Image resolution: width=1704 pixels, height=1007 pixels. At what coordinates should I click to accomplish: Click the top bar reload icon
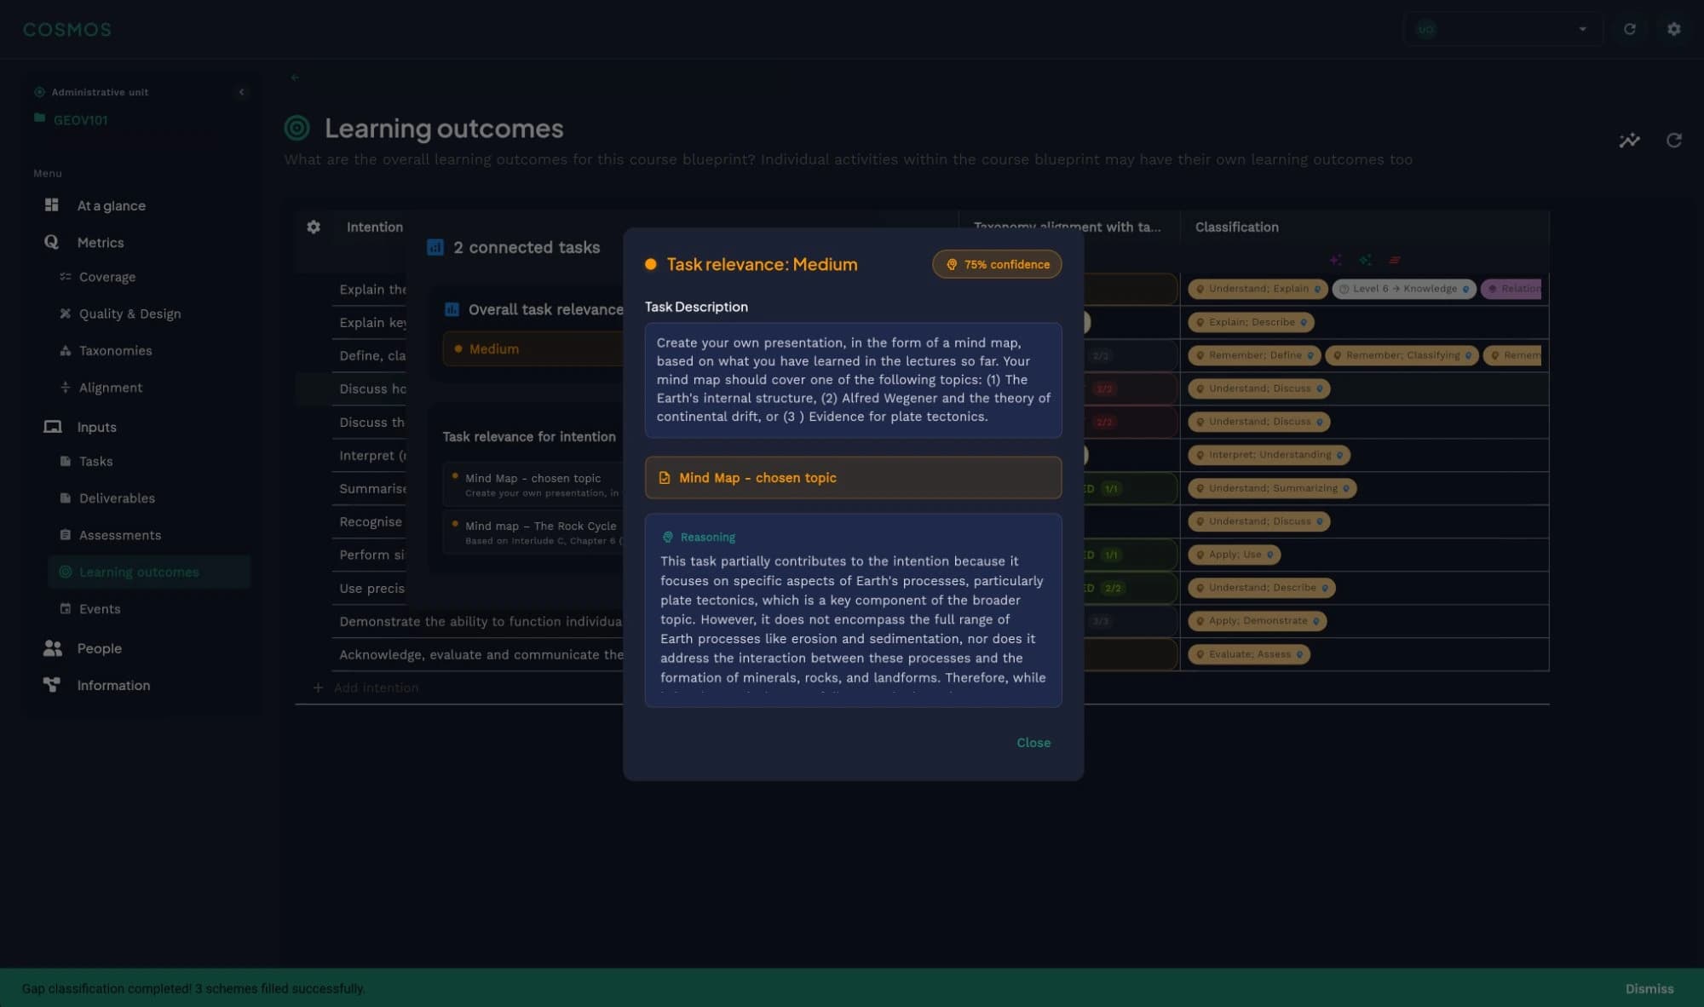(1629, 29)
